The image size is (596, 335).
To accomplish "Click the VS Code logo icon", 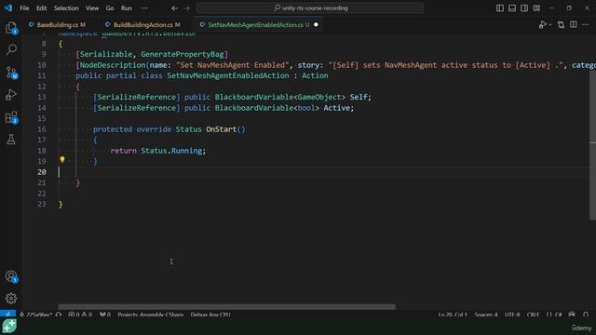I will click(8, 7).
